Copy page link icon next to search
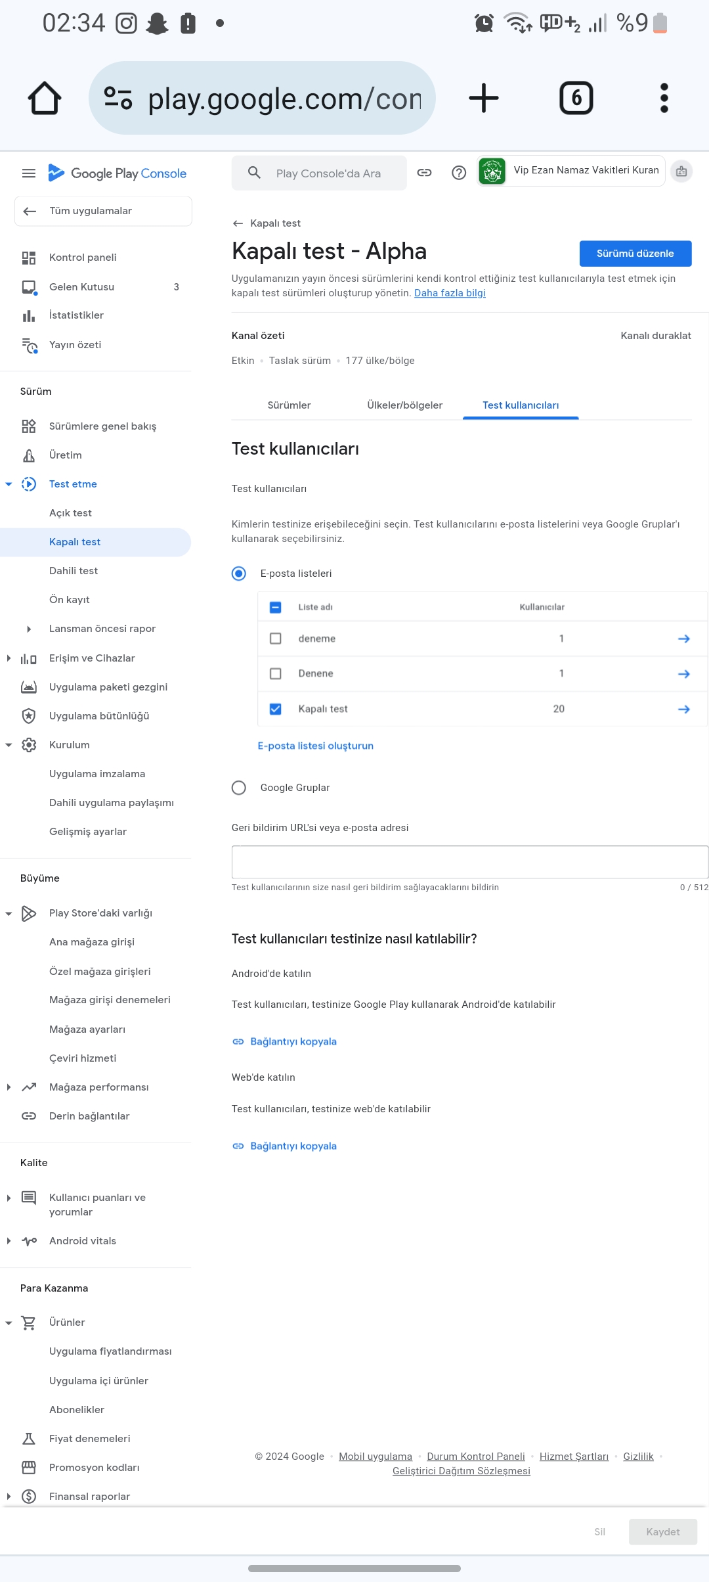Image resolution: width=709 pixels, height=1582 pixels. click(x=425, y=173)
